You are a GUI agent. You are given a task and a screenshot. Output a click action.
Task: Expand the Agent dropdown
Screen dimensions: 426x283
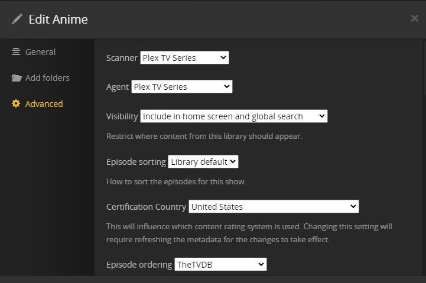(x=182, y=87)
